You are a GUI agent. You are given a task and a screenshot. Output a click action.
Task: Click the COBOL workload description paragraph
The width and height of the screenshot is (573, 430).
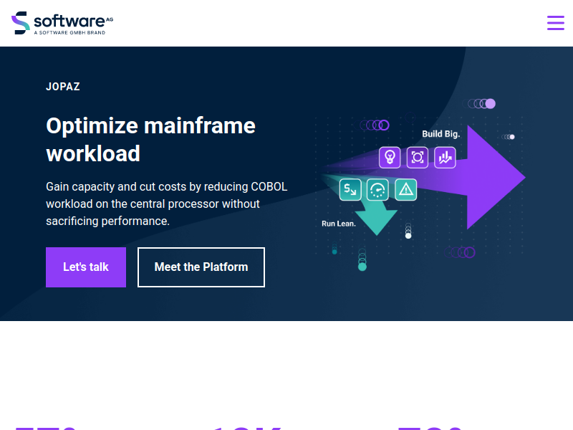coord(166,204)
